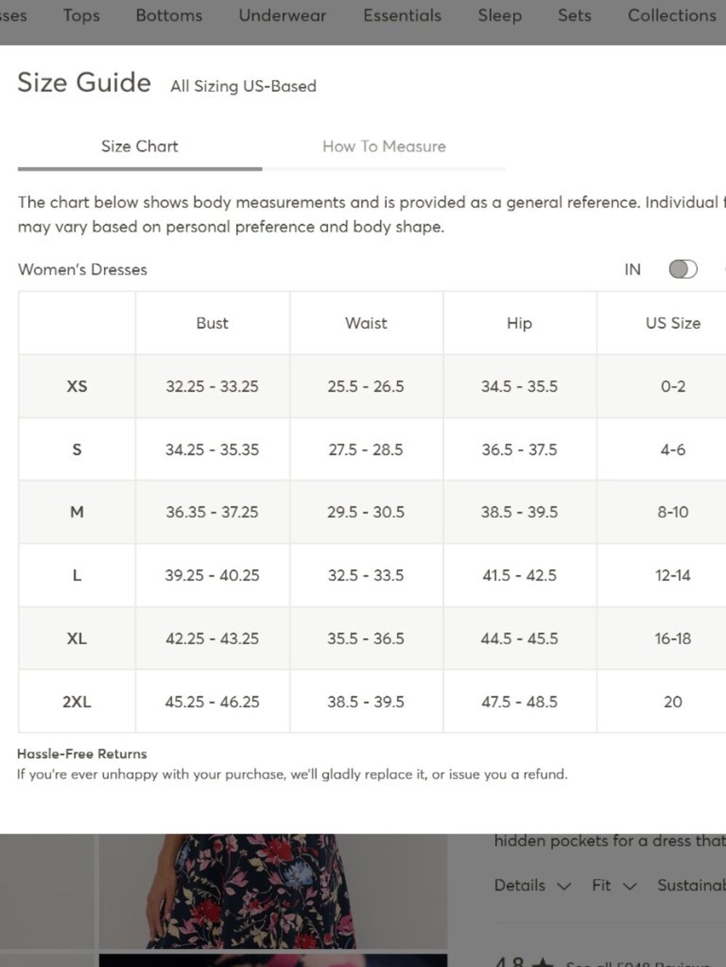726x967 pixels.
Task: Click the XS size row label
Action: coord(77,386)
